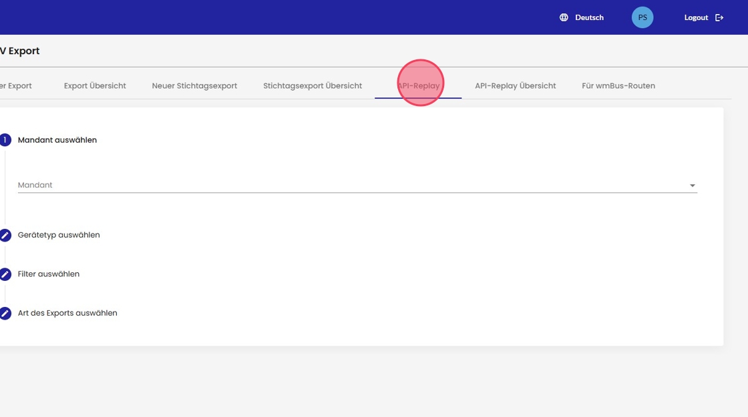Switch to the API-Replay Übersicht tab
The height and width of the screenshot is (417, 748).
coord(515,85)
